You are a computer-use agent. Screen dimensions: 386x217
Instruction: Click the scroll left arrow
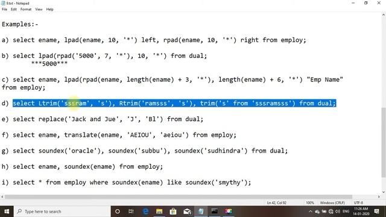pyautogui.click(x=2, y=197)
